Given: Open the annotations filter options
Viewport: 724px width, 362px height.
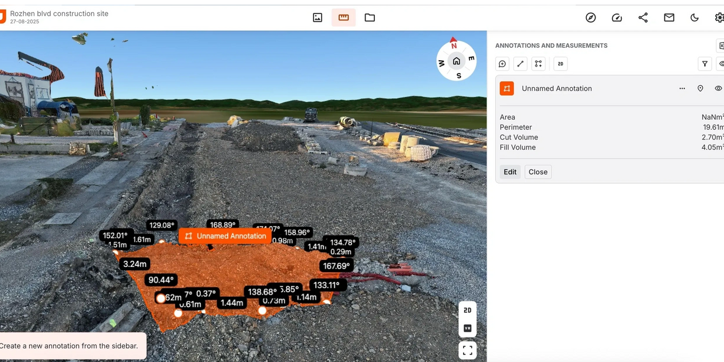Looking at the screenshot, I should tap(705, 64).
